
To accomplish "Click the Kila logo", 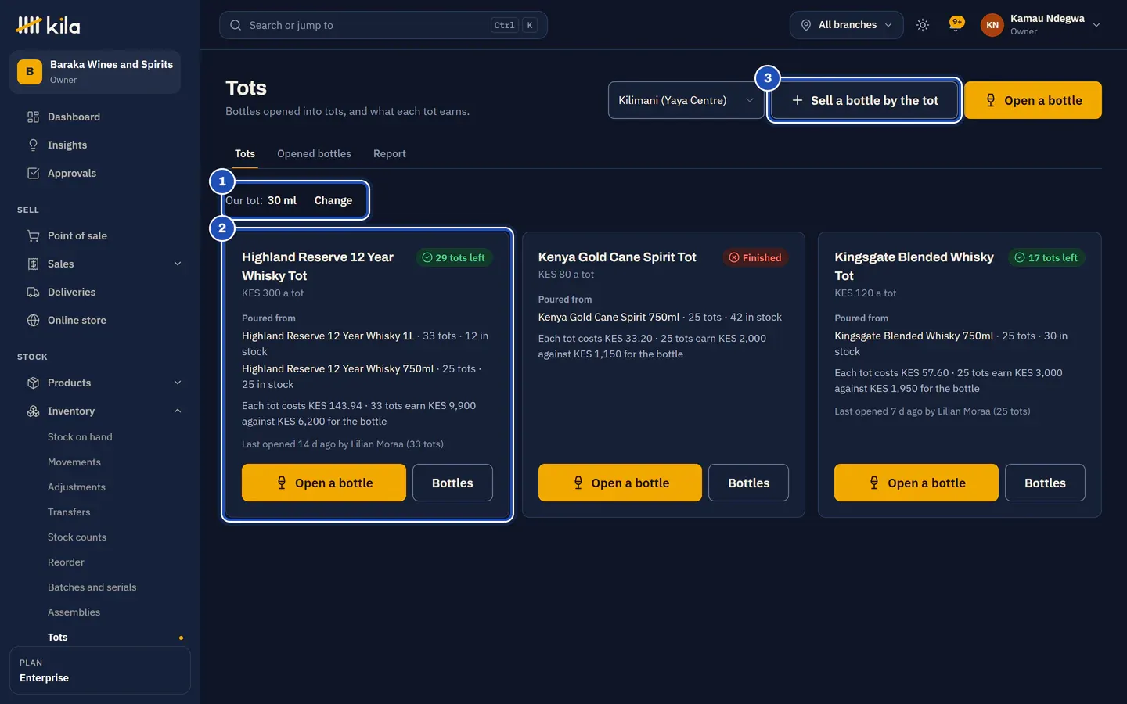I will point(48,25).
